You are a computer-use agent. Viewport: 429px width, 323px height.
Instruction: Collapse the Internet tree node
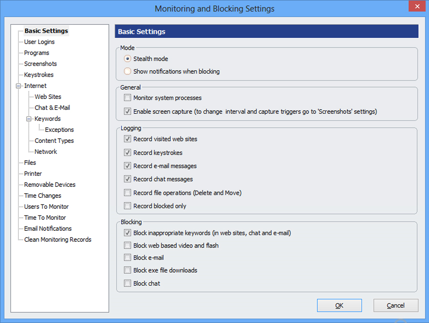click(x=19, y=86)
